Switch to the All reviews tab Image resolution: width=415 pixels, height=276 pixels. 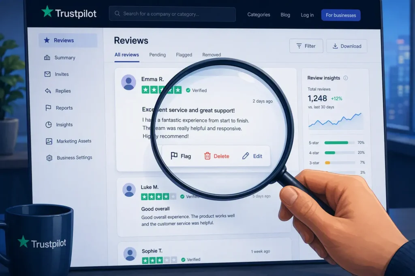127,55
